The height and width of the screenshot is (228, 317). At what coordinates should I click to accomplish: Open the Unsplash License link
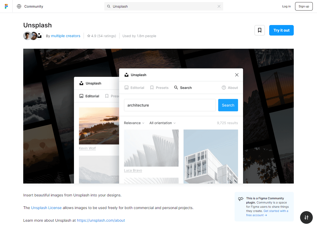click(46, 208)
